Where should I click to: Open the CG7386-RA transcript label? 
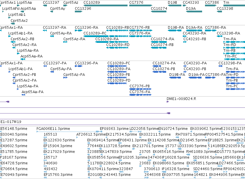215,28
